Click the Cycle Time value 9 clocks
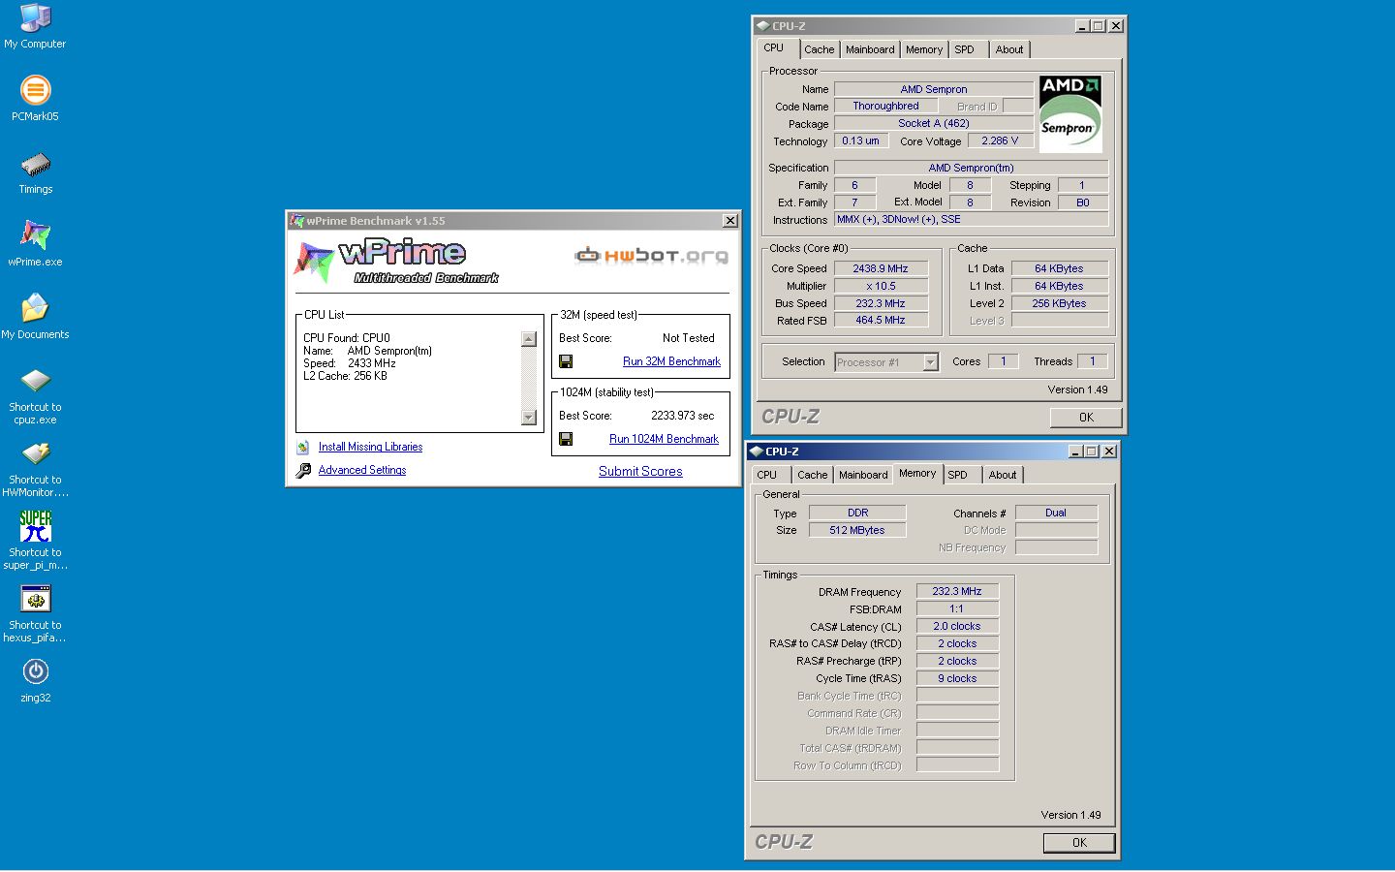This screenshot has width=1395, height=872. (x=957, y=678)
